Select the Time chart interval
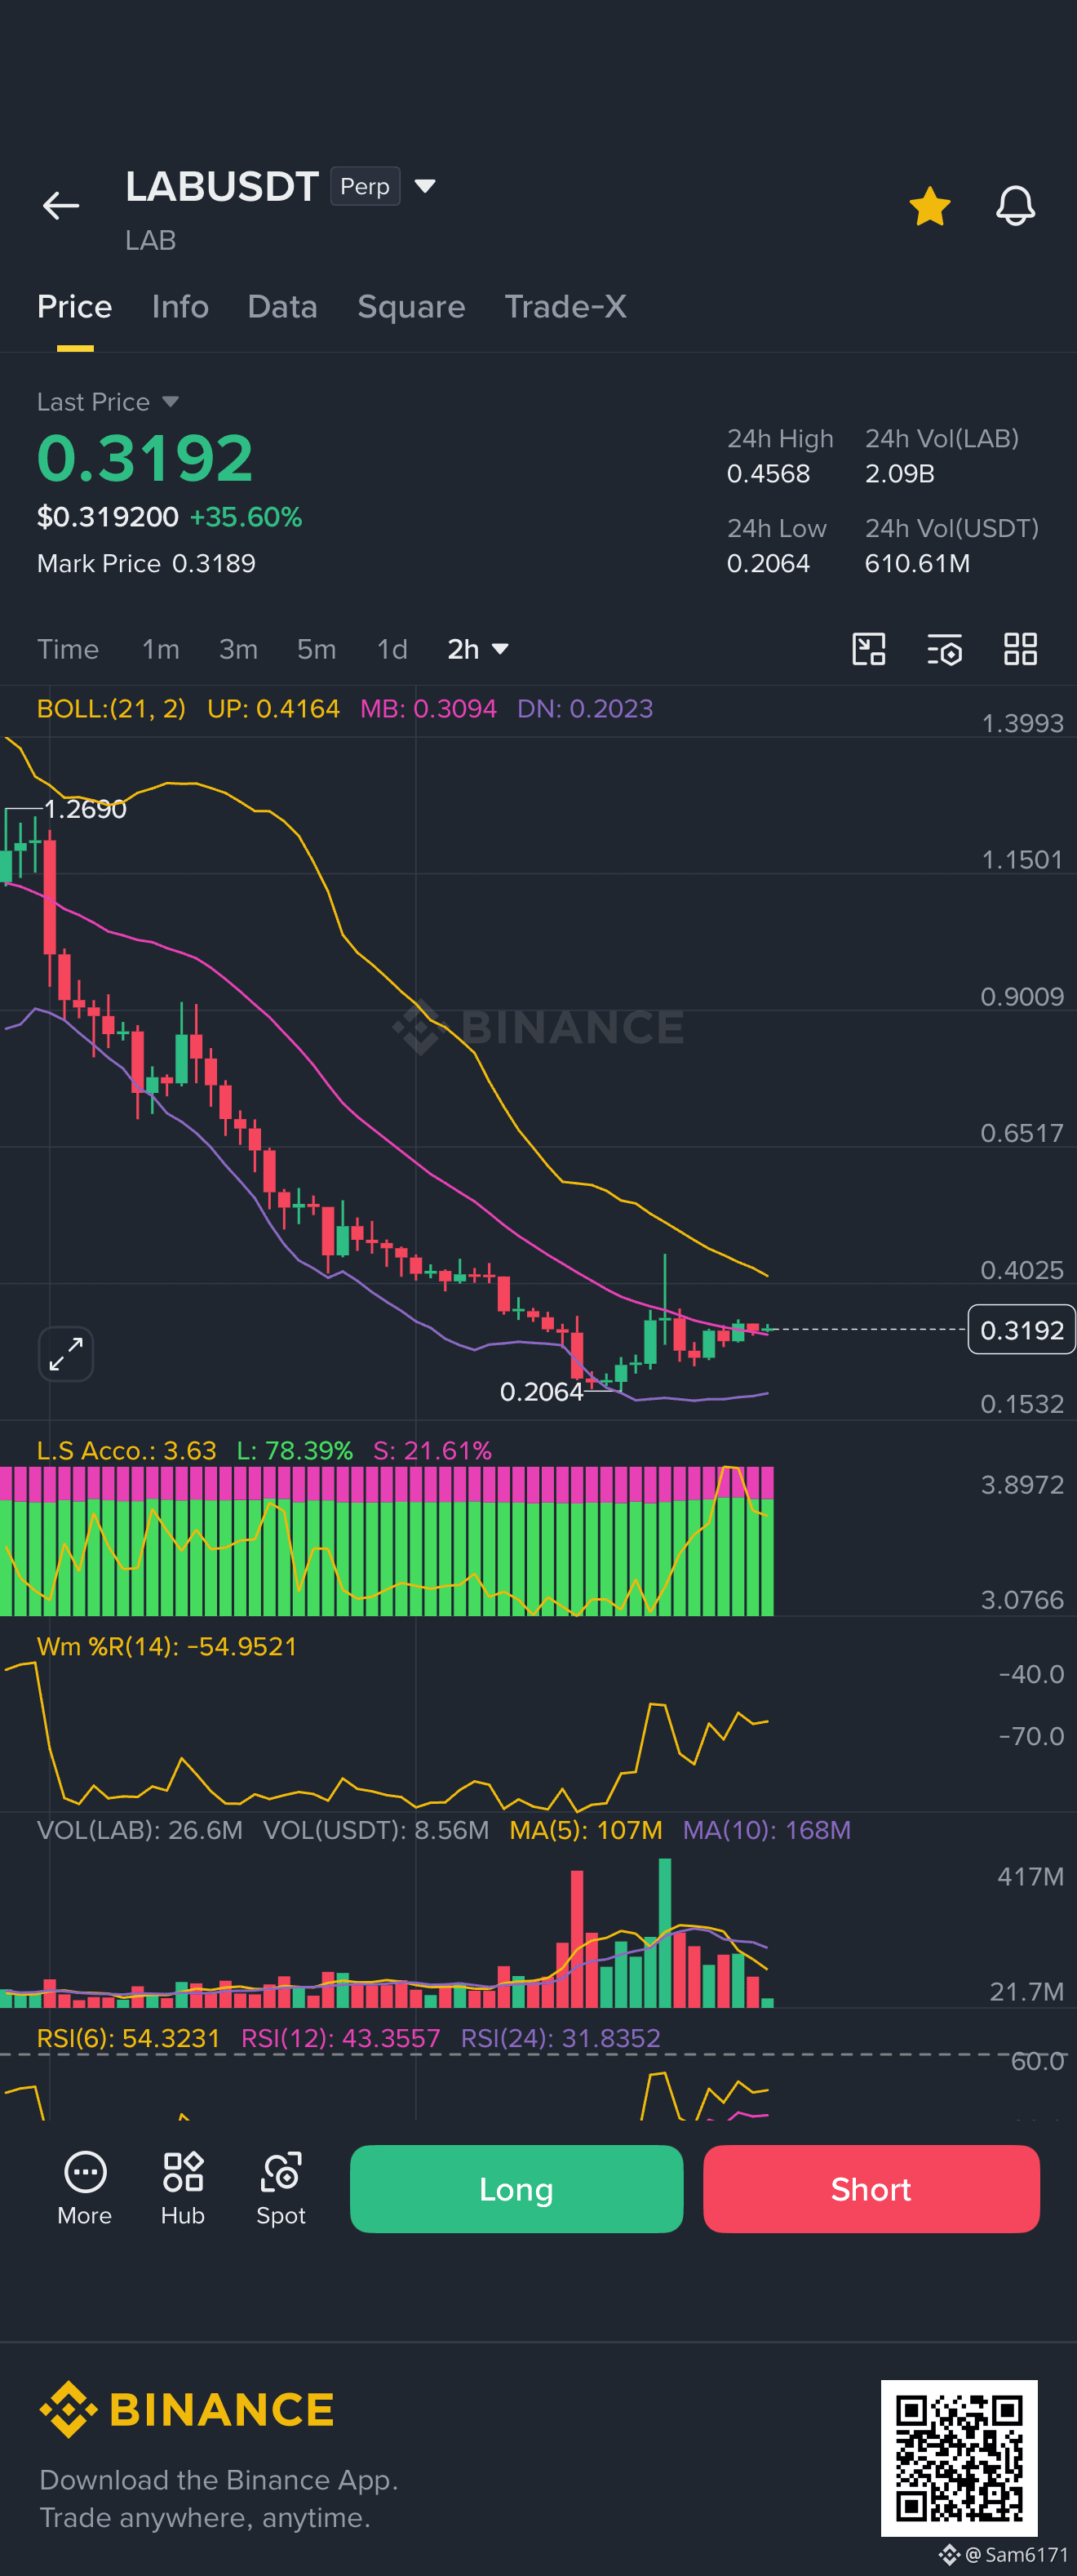The height and width of the screenshot is (2576, 1077). 68,650
